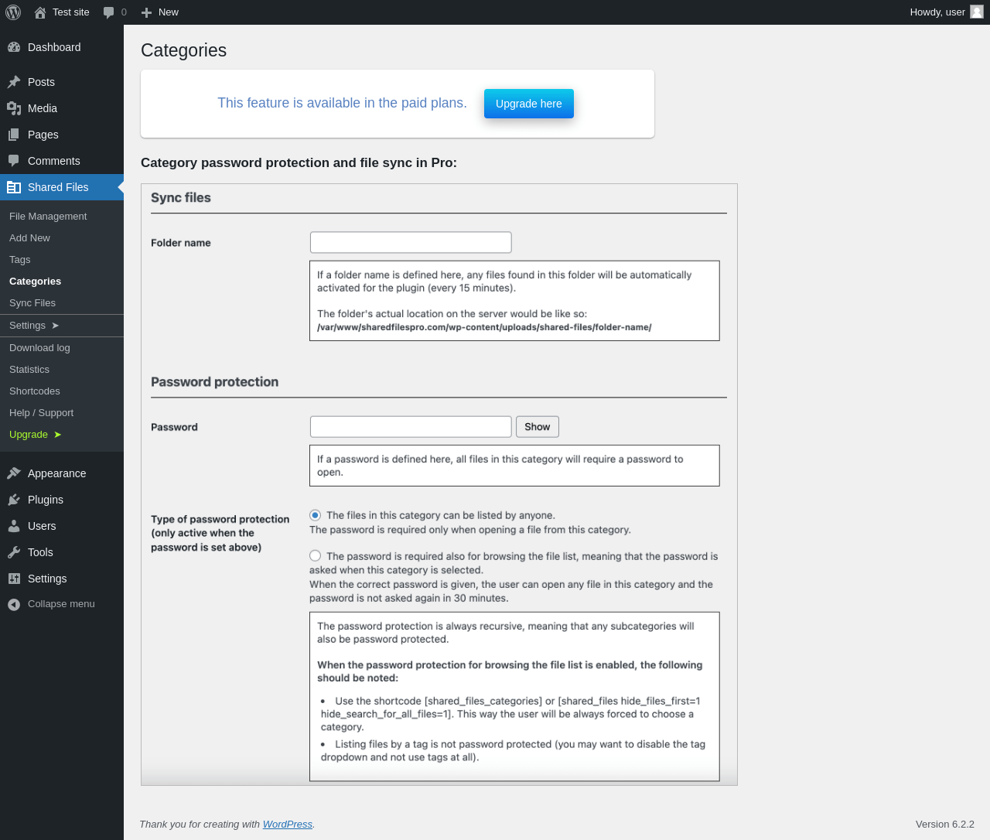Screen dimensions: 990x840
Task: Click the Collapse menu arrow icon
Action: coord(14,604)
